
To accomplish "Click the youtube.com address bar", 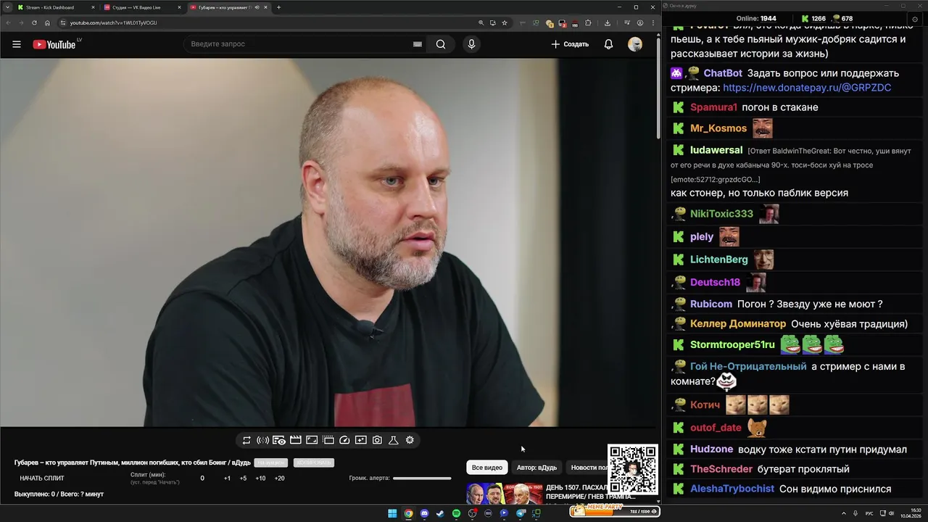I will point(268,22).
